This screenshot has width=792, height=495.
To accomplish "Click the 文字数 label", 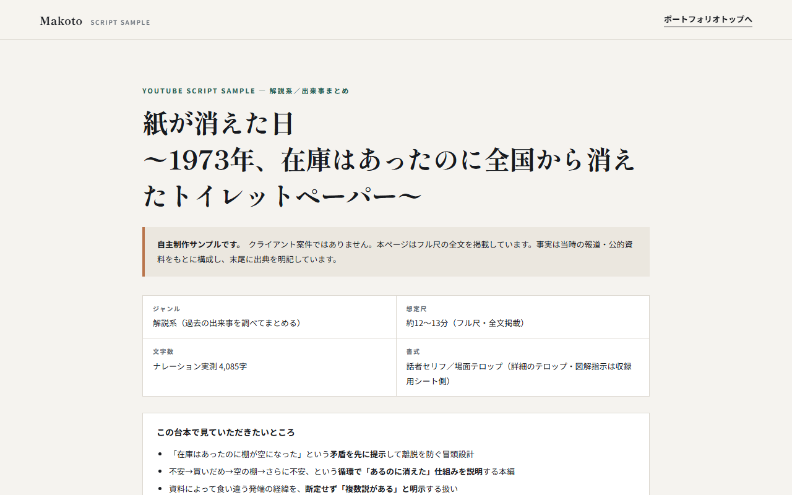I will pos(163,351).
